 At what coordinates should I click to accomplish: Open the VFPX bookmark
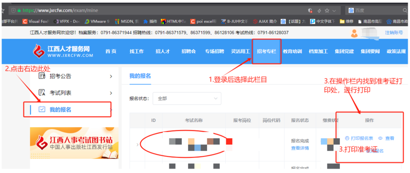[x=67, y=21]
